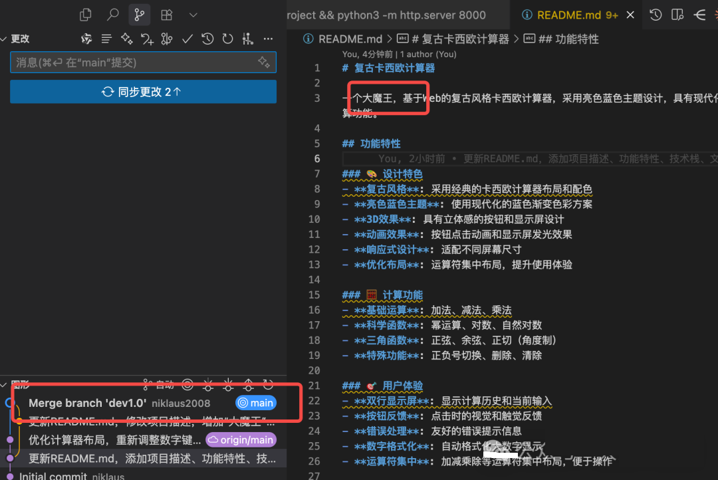718x480 pixels.
Task: Focus the commit message input box
Action: 144,62
